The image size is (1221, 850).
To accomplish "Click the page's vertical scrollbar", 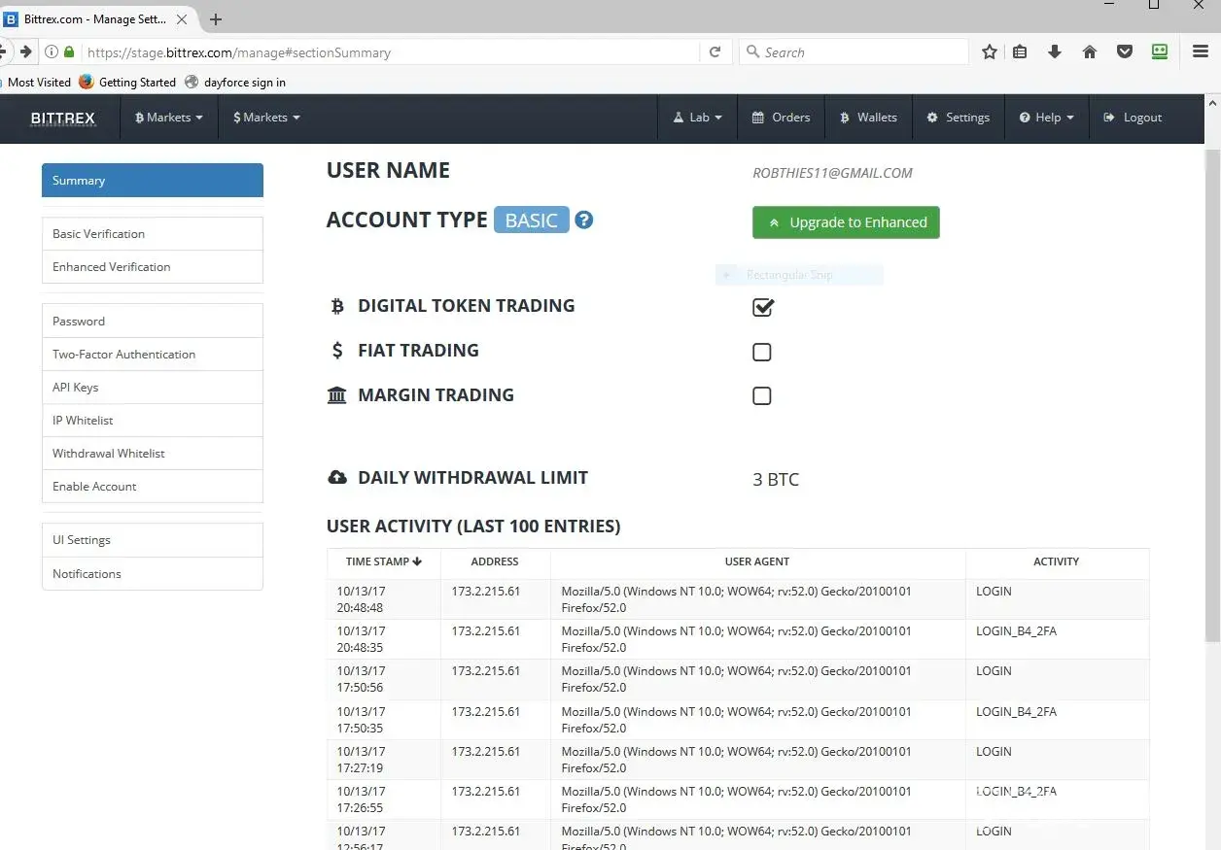I will pos(1212,389).
